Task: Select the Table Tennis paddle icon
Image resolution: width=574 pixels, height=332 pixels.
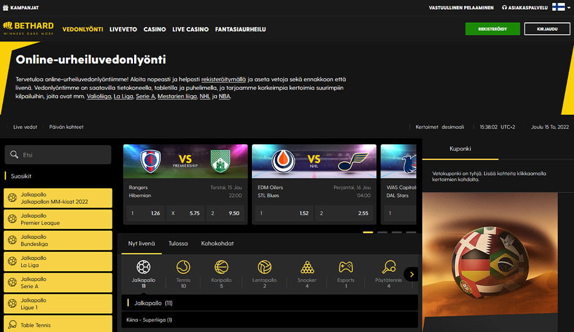Action: (13, 325)
